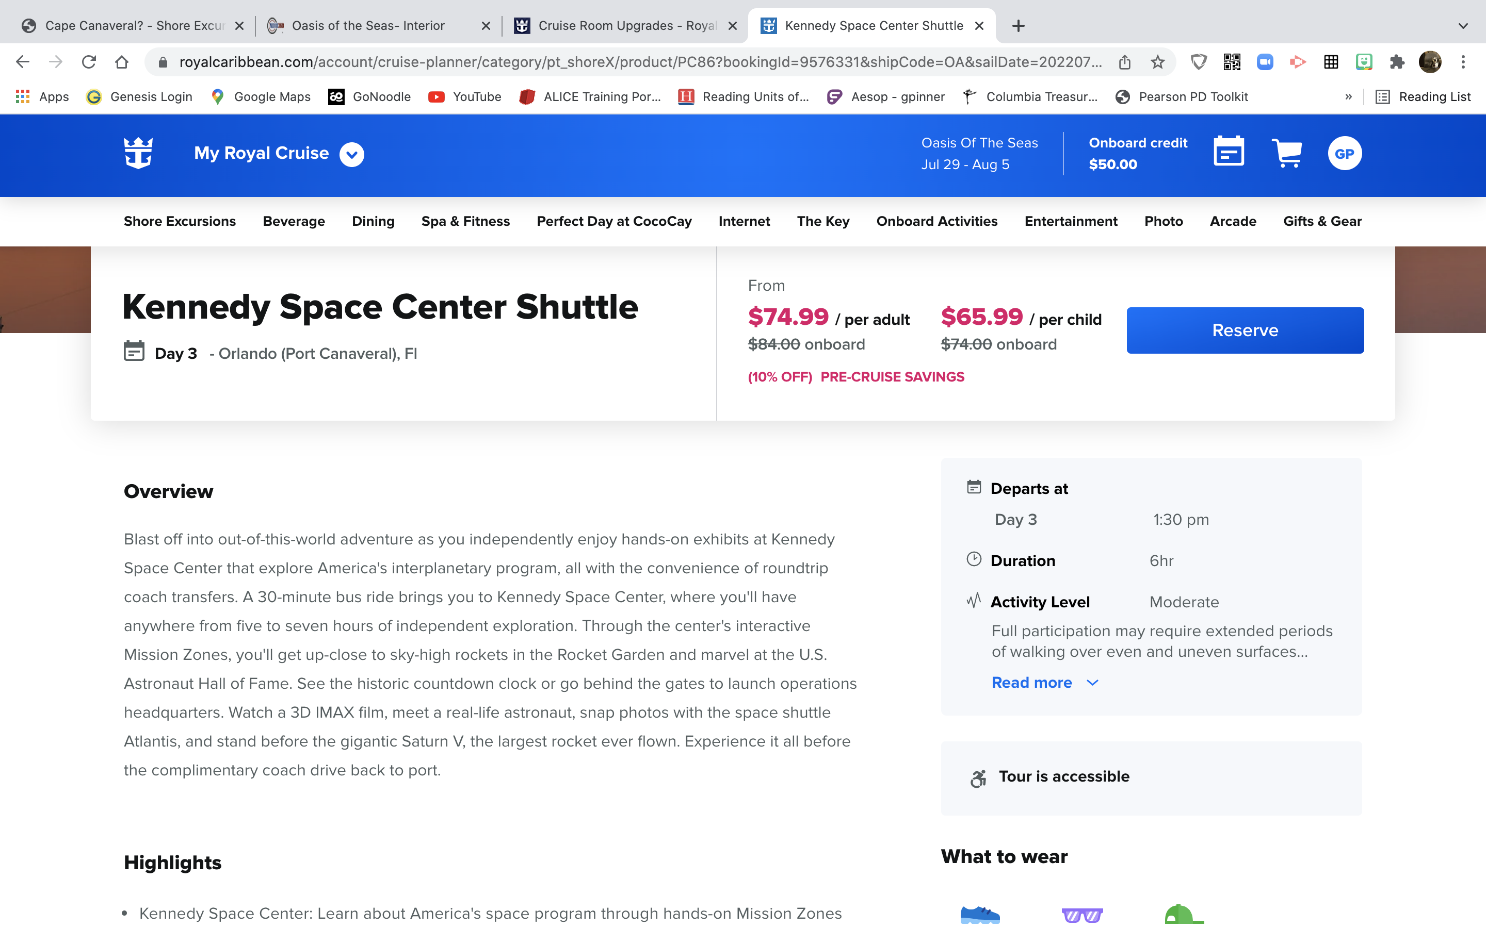Open the Internet category
Screen dimensions: 1486x928
pyautogui.click(x=744, y=222)
